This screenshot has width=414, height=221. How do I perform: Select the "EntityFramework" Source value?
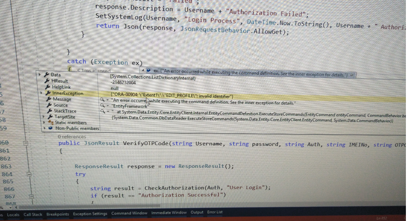130,106
